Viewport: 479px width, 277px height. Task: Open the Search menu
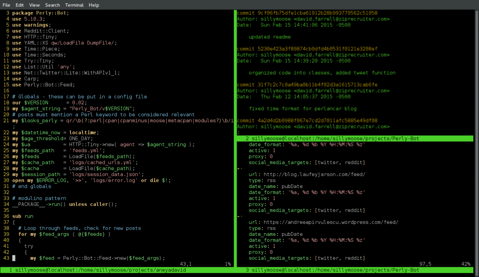pos(52,5)
